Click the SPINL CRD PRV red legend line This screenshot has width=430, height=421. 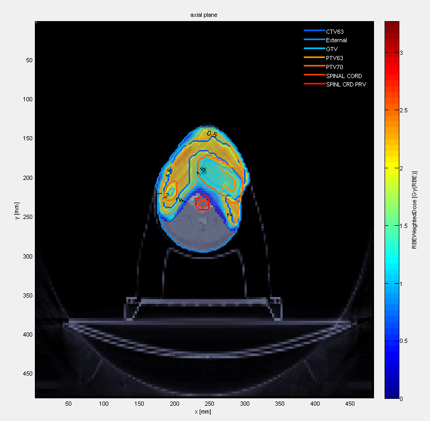click(313, 84)
